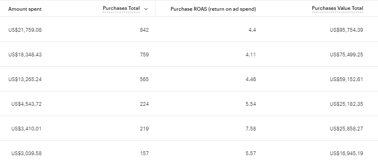Image resolution: width=378 pixels, height=165 pixels.
Task: Select the US$3,410.01 amount spent cell
Action: pyautogui.click(x=26, y=128)
